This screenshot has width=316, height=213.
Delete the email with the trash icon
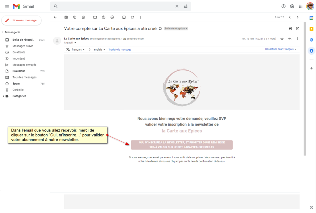click(x=83, y=17)
